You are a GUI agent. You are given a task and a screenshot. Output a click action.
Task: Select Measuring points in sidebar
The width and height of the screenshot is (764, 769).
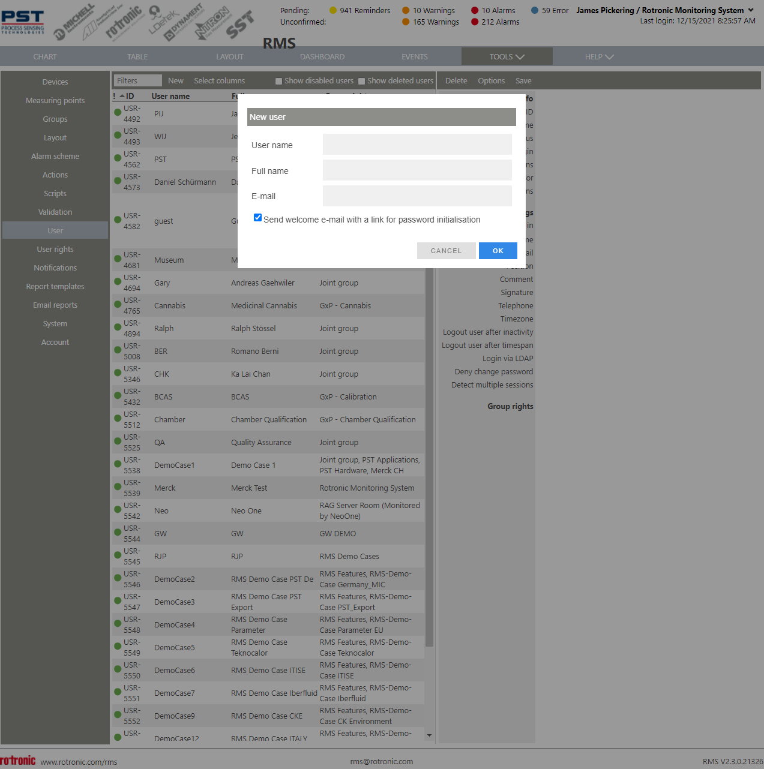click(55, 100)
